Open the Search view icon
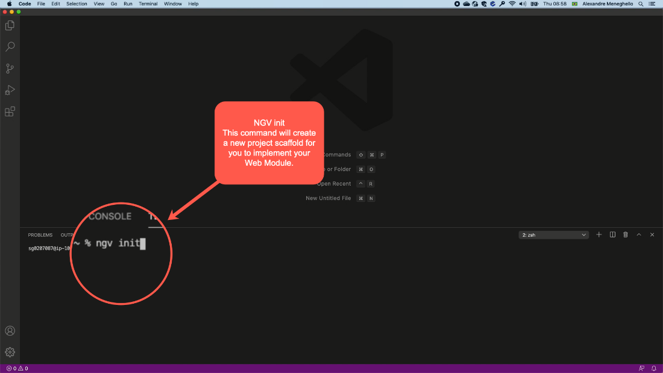 [10, 46]
